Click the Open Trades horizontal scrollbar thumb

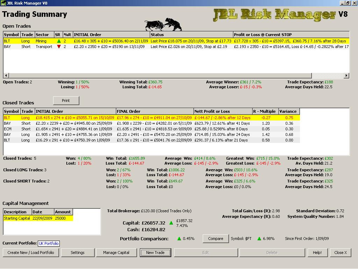pos(160,75)
